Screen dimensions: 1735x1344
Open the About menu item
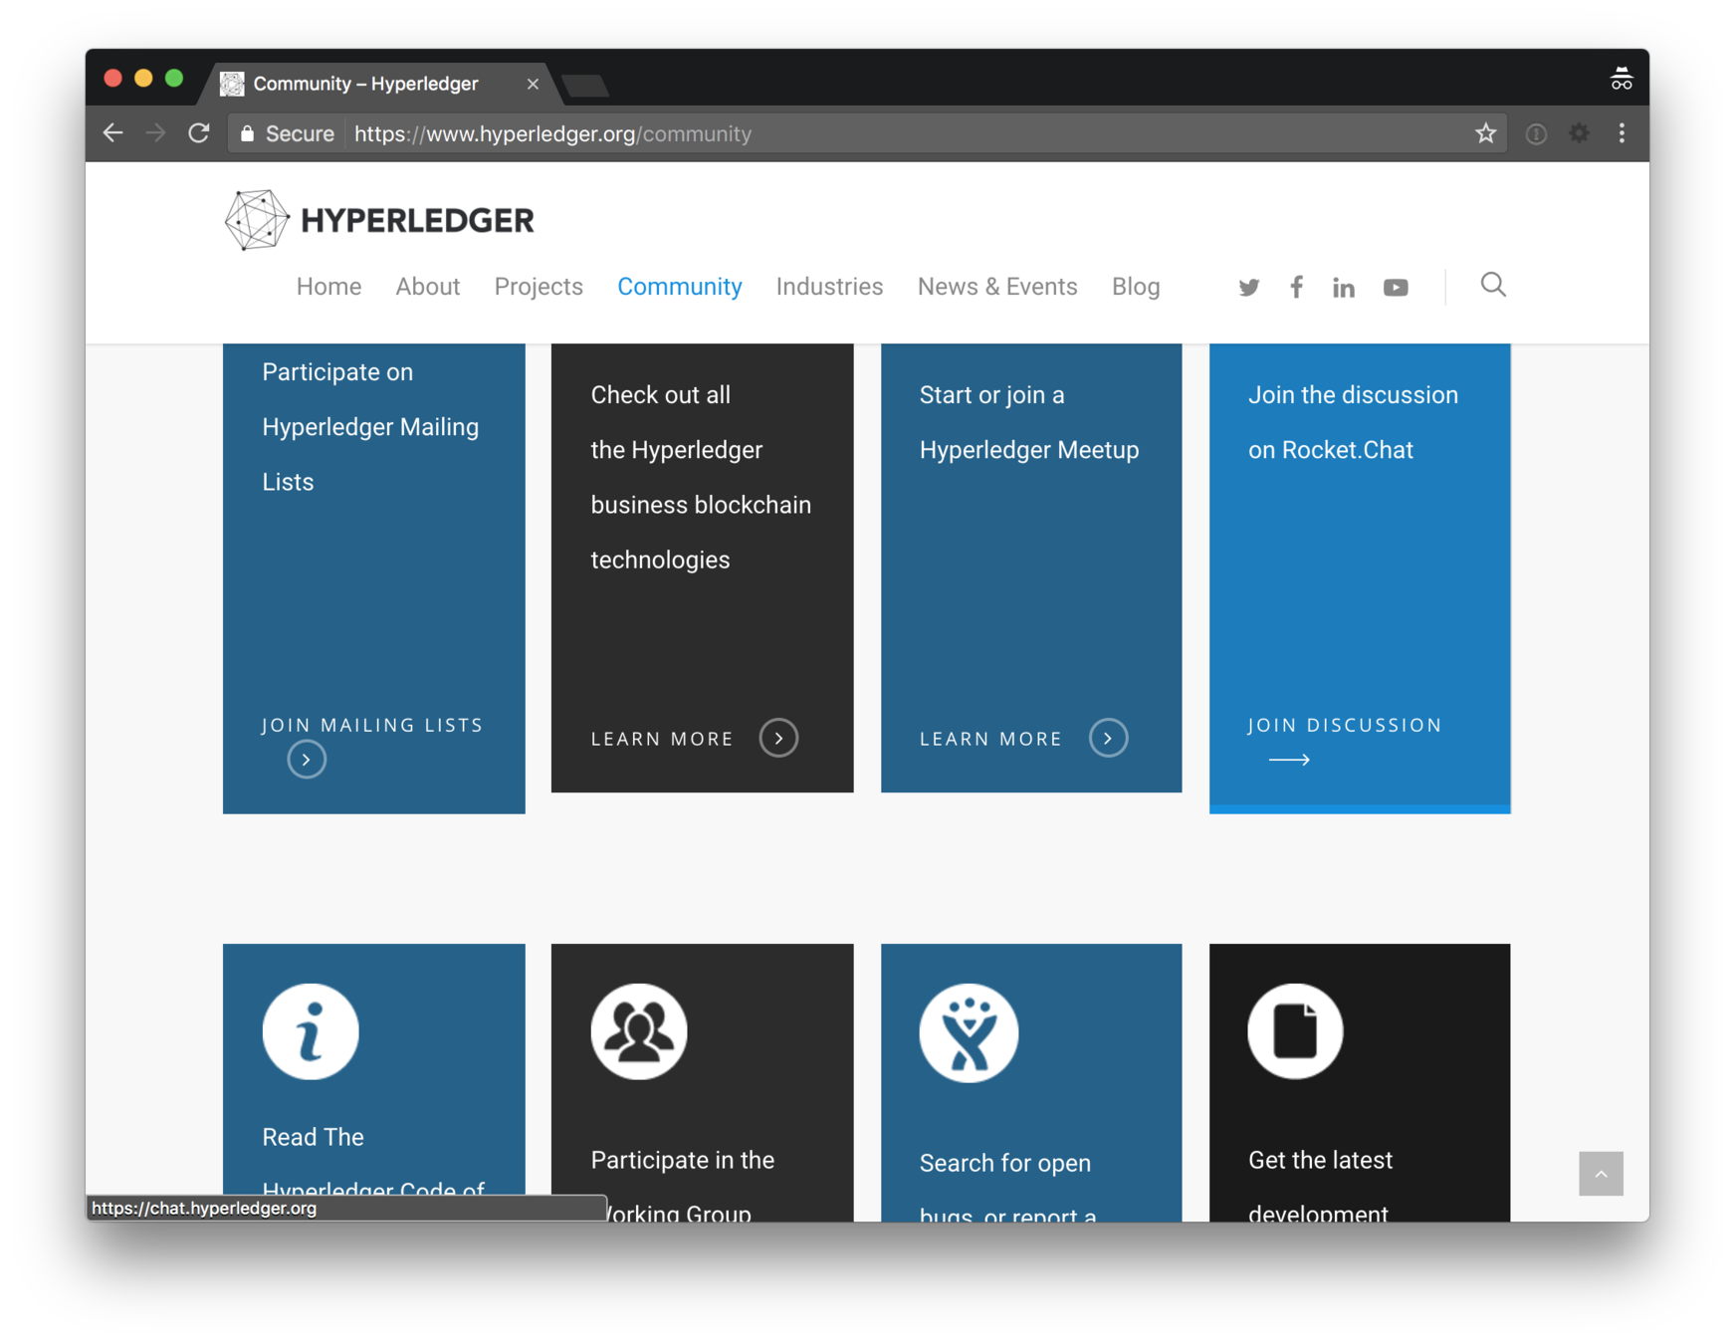[x=427, y=287]
